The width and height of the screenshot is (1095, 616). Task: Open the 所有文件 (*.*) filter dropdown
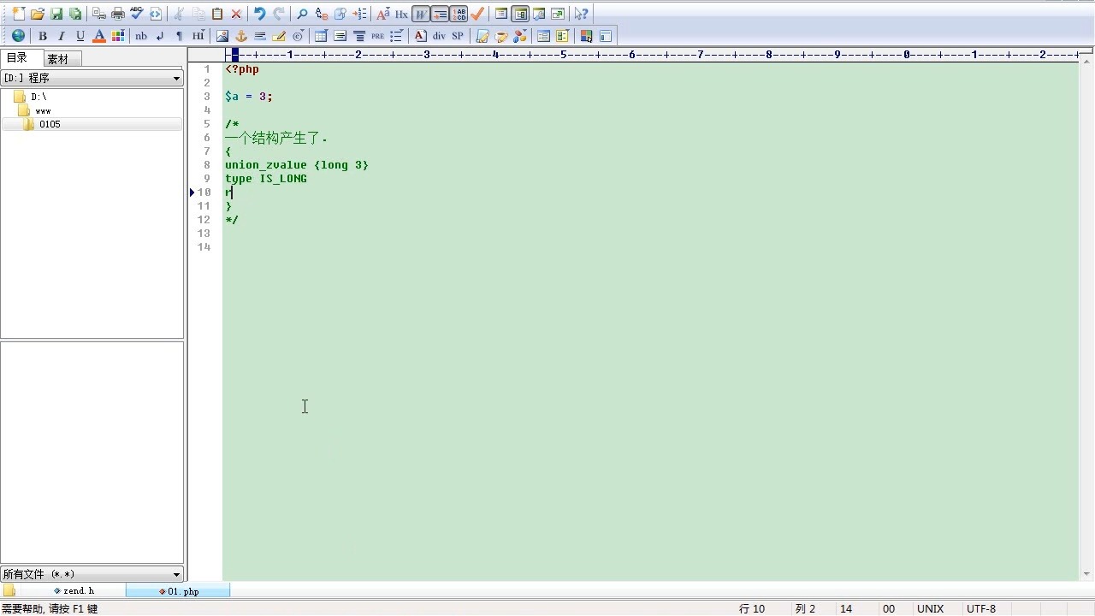pos(92,574)
